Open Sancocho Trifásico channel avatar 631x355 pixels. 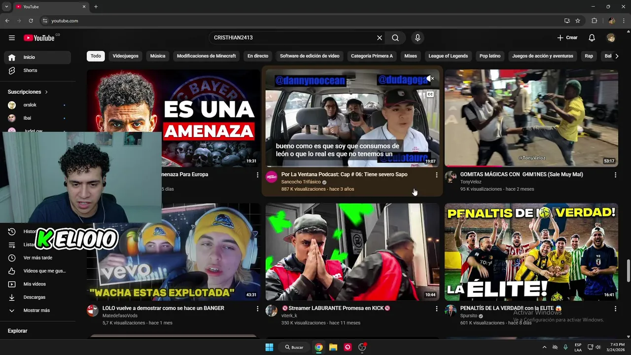(272, 177)
